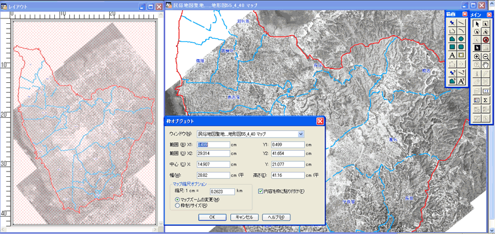
Task: Open the Text Style picker
Action: (x=461, y=81)
